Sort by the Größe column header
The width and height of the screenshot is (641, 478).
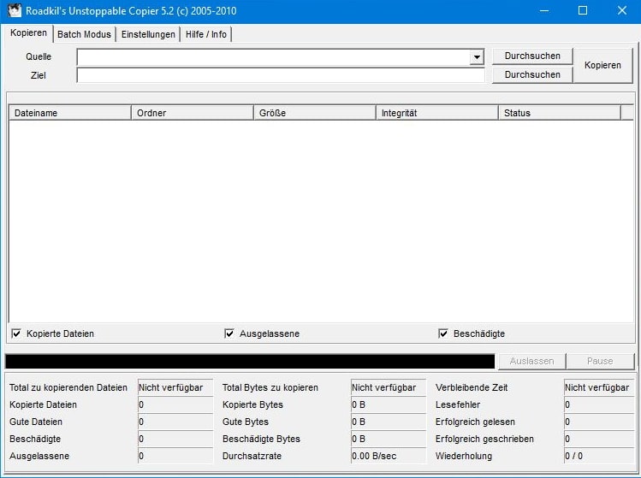[x=314, y=113]
